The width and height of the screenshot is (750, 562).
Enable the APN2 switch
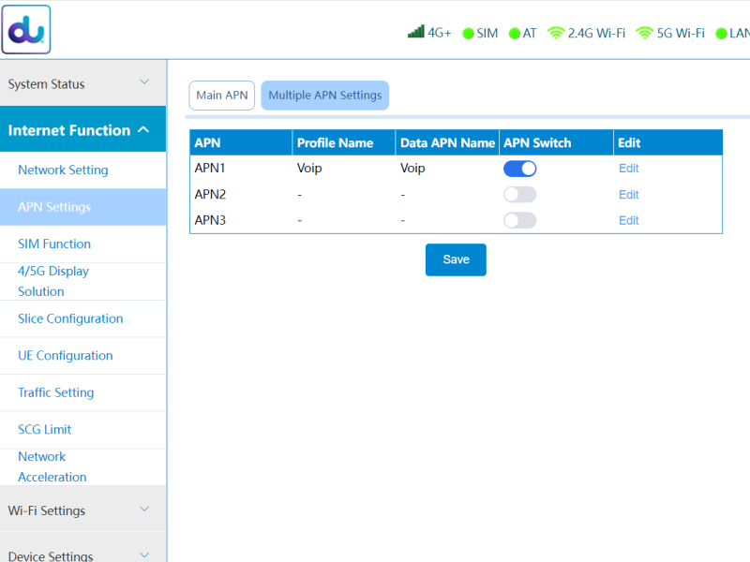[x=519, y=195]
